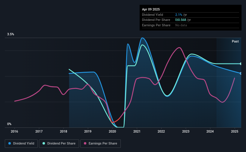Screen dimensions: 246x152
Task: Click the Dividend Yield tooltip row label
Action: pos(153,15)
